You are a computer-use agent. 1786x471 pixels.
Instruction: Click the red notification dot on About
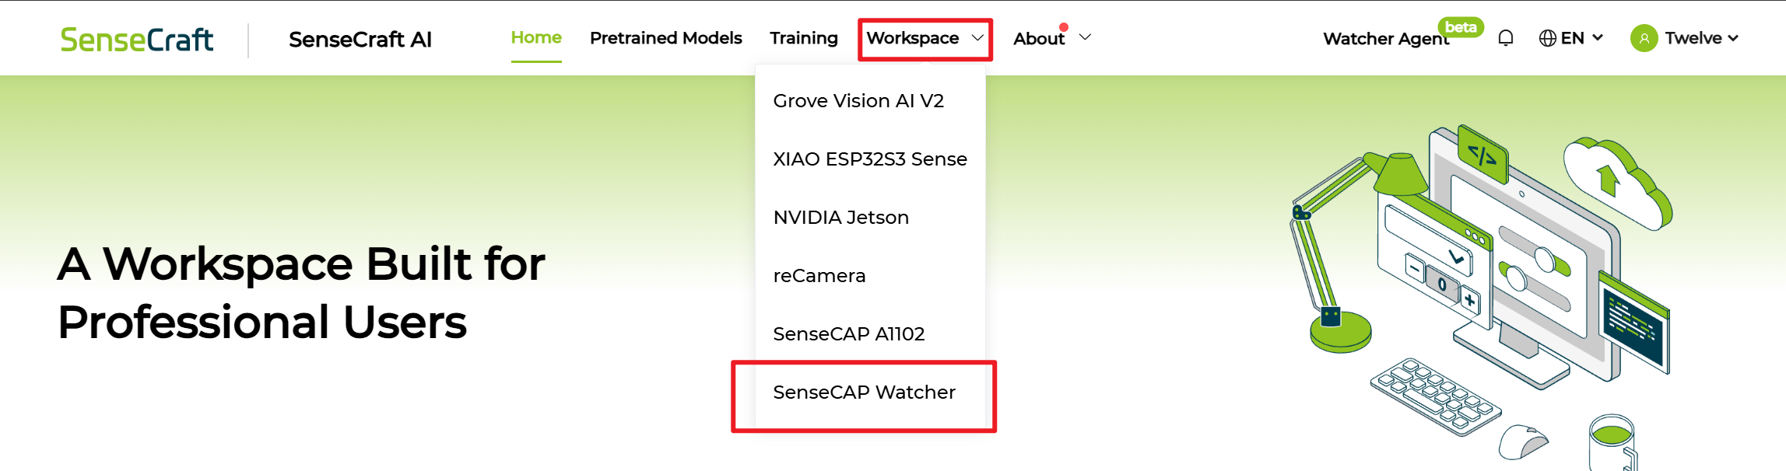1064,27
